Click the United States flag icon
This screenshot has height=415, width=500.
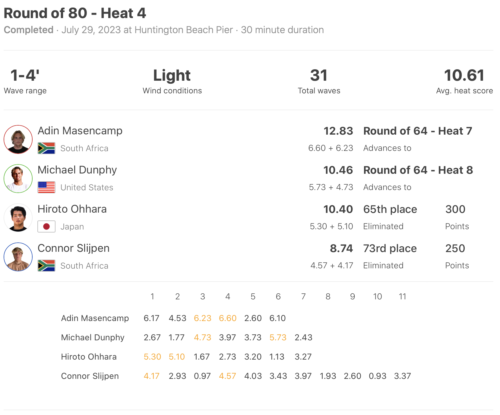coord(46,187)
